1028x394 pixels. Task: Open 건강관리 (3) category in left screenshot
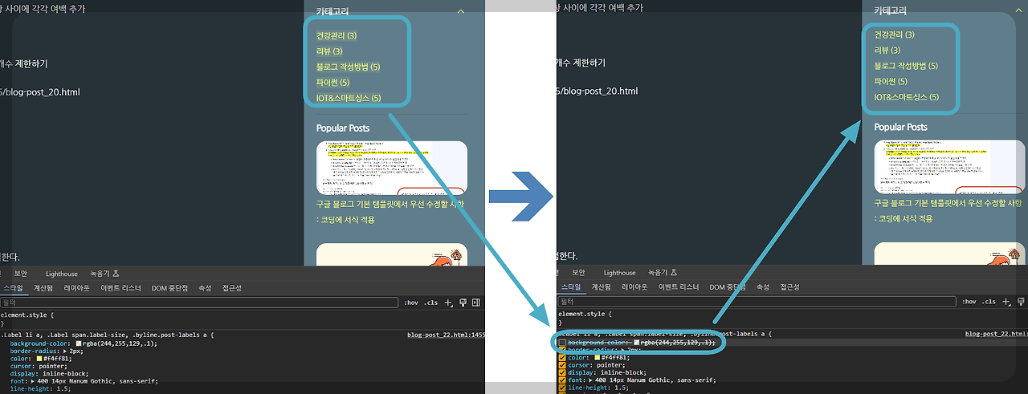pos(337,36)
